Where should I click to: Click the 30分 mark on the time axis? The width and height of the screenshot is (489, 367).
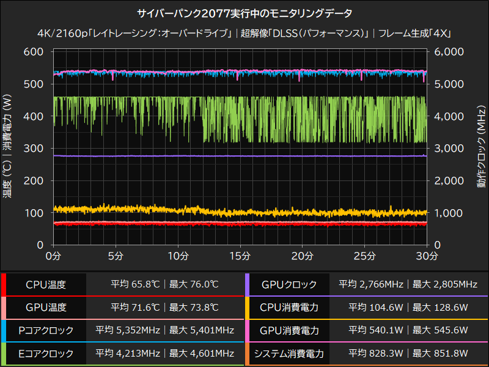tap(427, 254)
